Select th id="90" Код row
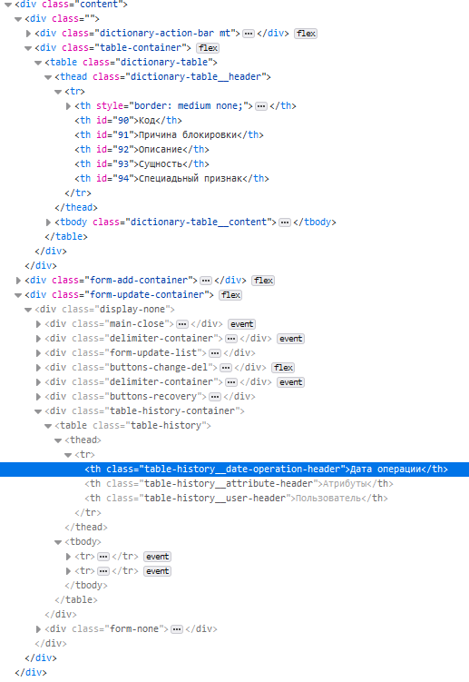The height and width of the screenshot is (682, 469). tap(128, 121)
